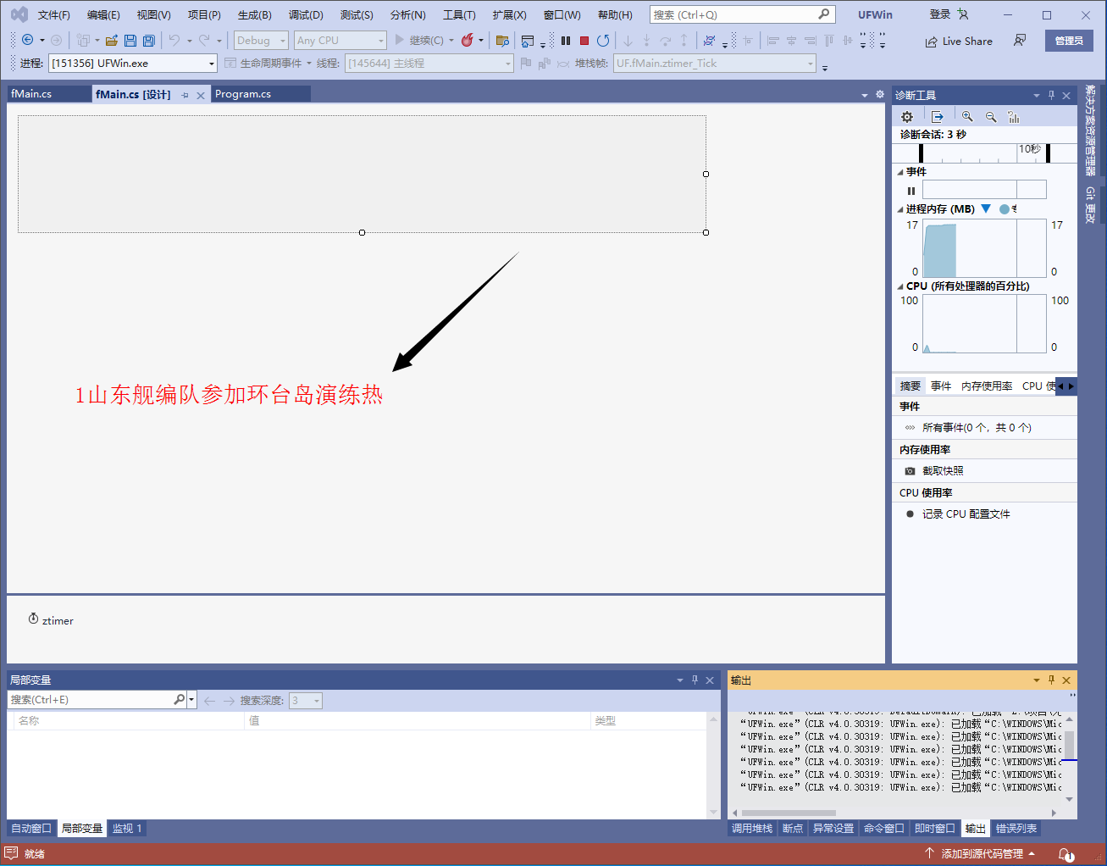
Task: Click the Navigate Backward arrow icon
Action: coord(27,40)
